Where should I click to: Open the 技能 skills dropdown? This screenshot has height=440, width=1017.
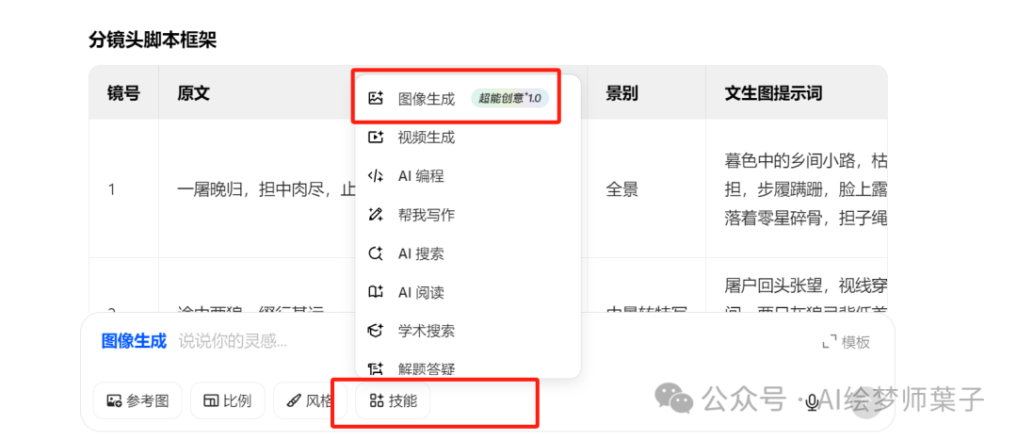coord(393,401)
